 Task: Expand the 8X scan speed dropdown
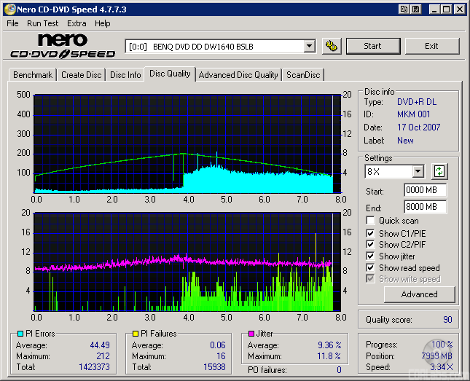coord(418,172)
